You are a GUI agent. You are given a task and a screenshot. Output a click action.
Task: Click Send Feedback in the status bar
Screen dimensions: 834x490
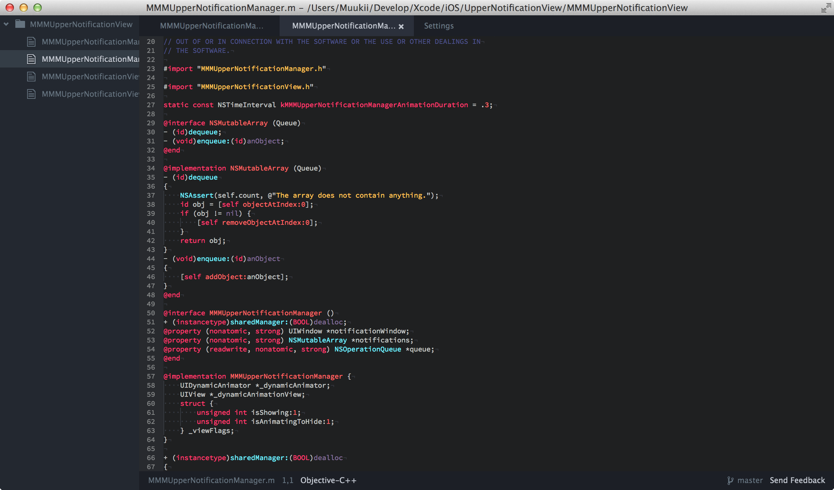[x=797, y=480]
